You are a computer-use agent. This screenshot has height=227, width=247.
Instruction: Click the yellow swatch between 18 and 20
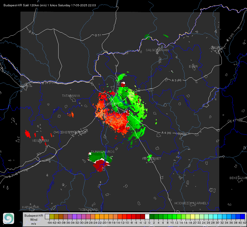(193, 217)
